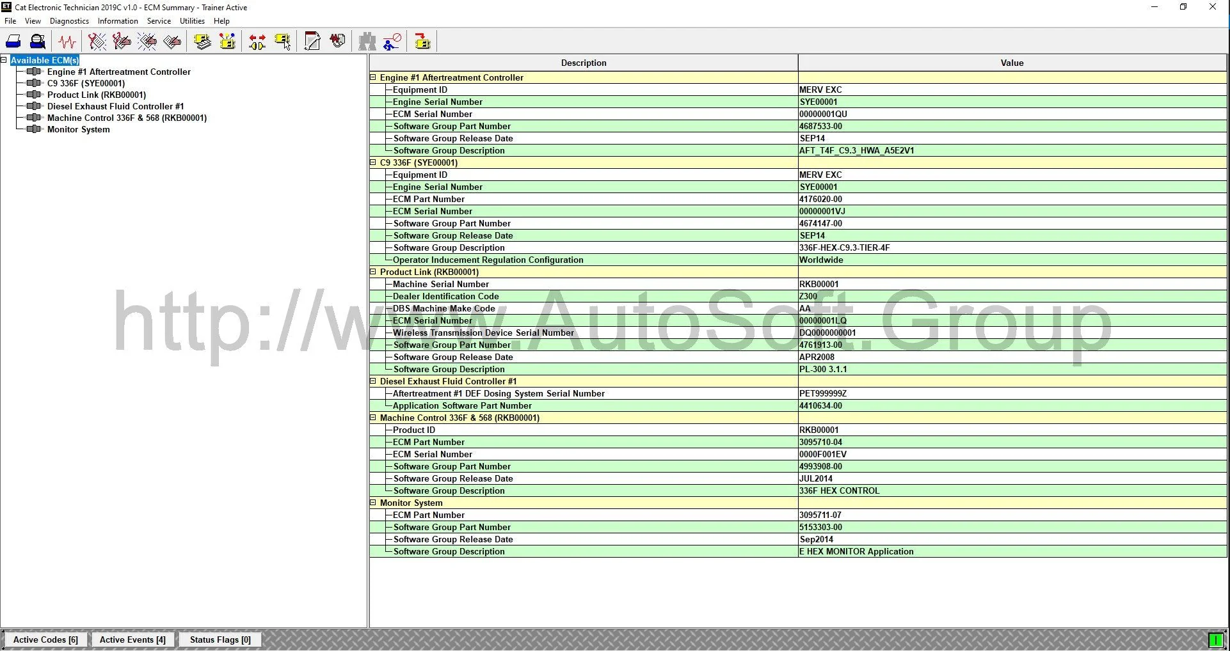Viewport: 1230px width, 651px height.
Task: Open the Diagnostics menu
Action: coord(69,21)
